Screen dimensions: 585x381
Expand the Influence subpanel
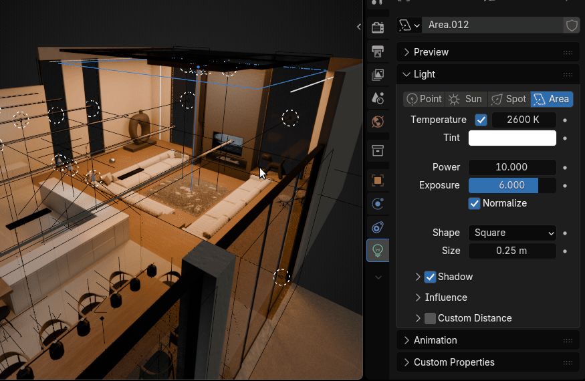[x=418, y=297]
